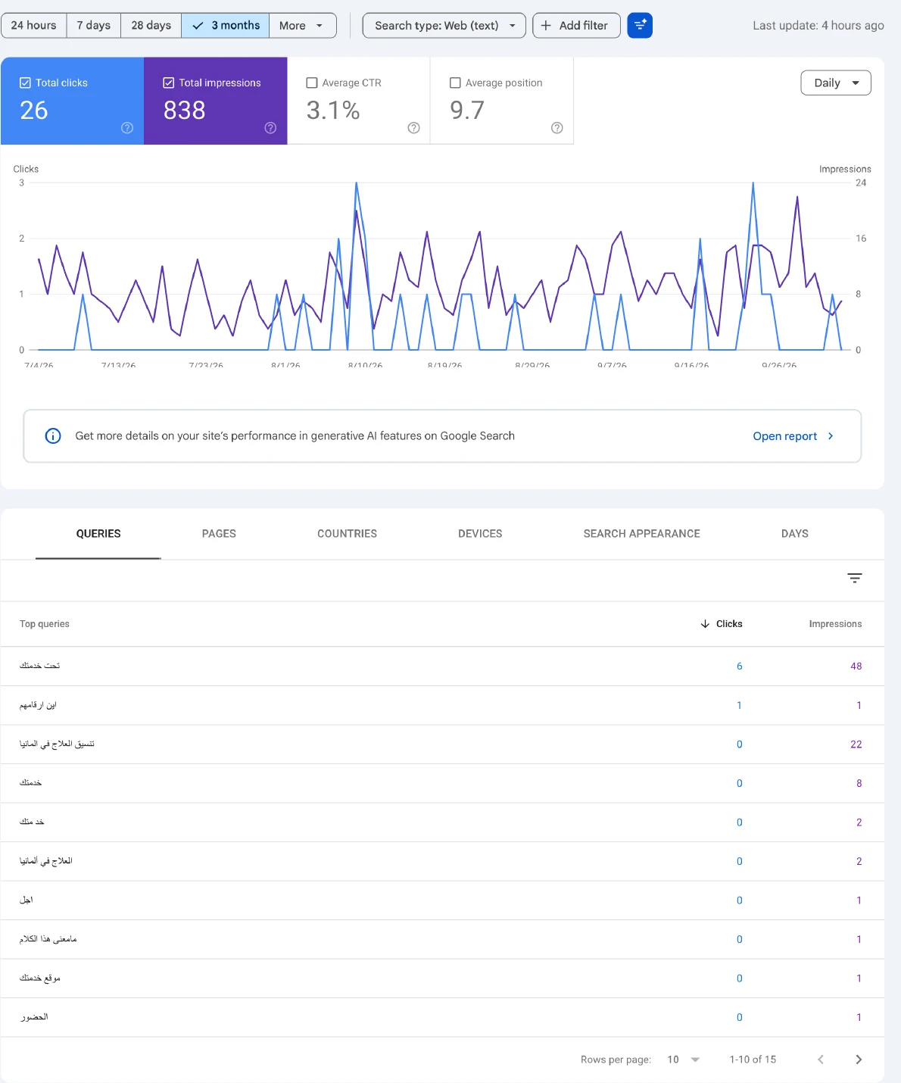The image size is (901, 1083).
Task: Open the query row اجل
Action: click(442, 900)
